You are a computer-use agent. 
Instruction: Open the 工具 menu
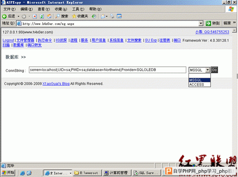click(x=78, y=9)
